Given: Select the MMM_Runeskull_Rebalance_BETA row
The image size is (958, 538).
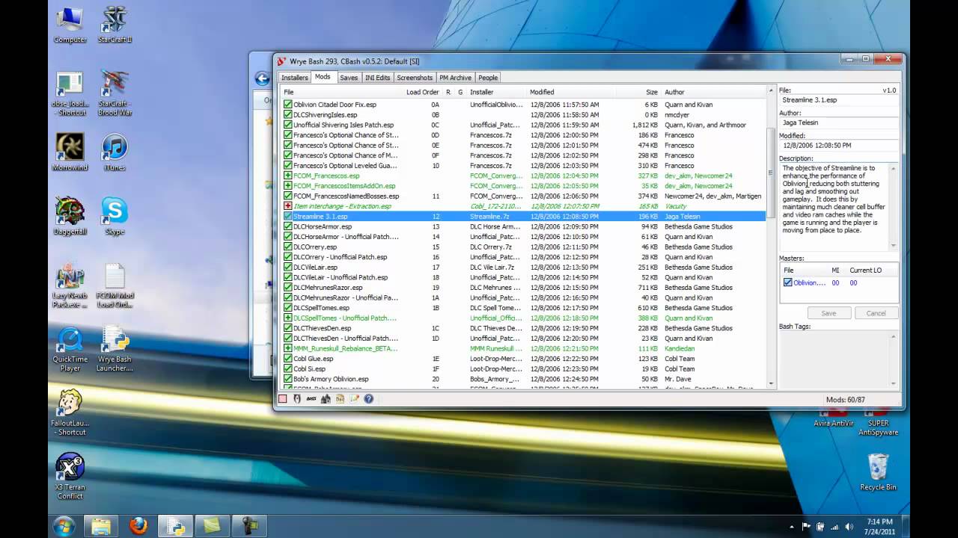Looking at the screenshot, I should [x=524, y=348].
